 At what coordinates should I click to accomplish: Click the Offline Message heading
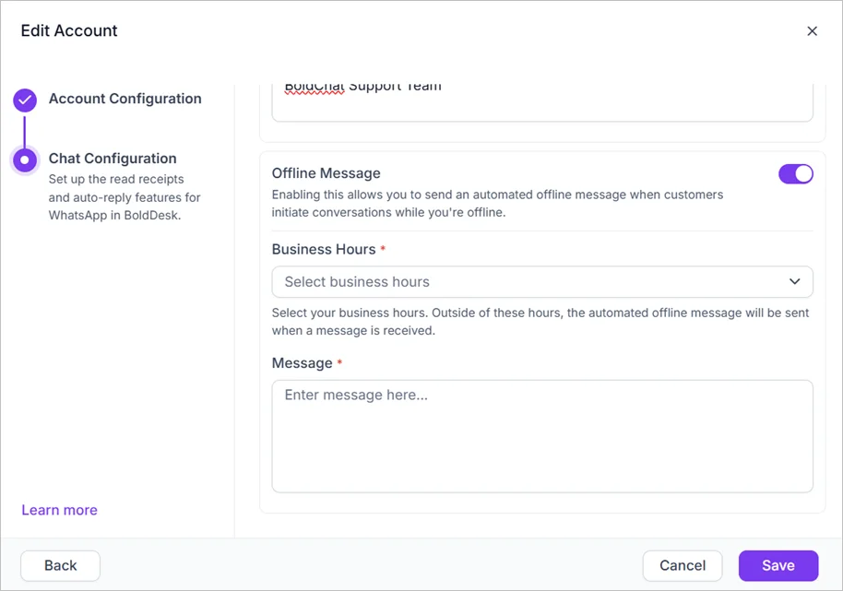coord(326,173)
